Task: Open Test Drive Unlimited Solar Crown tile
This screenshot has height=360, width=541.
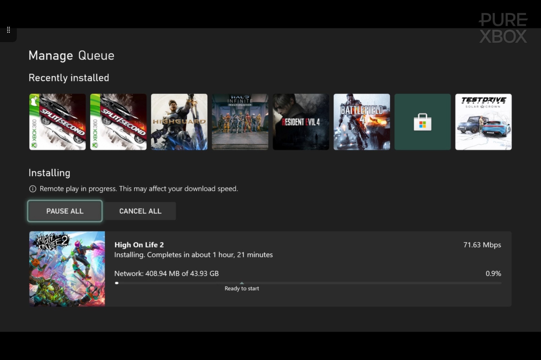Action: point(484,122)
